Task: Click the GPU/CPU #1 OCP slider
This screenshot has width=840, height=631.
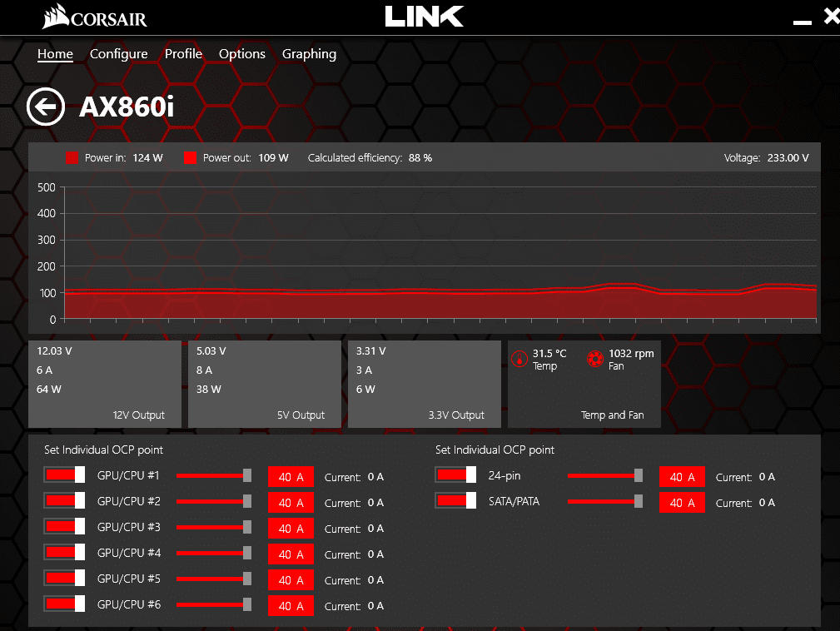Action: coord(214,475)
